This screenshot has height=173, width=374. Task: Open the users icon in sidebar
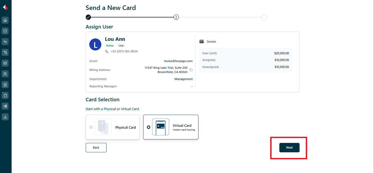[5, 74]
